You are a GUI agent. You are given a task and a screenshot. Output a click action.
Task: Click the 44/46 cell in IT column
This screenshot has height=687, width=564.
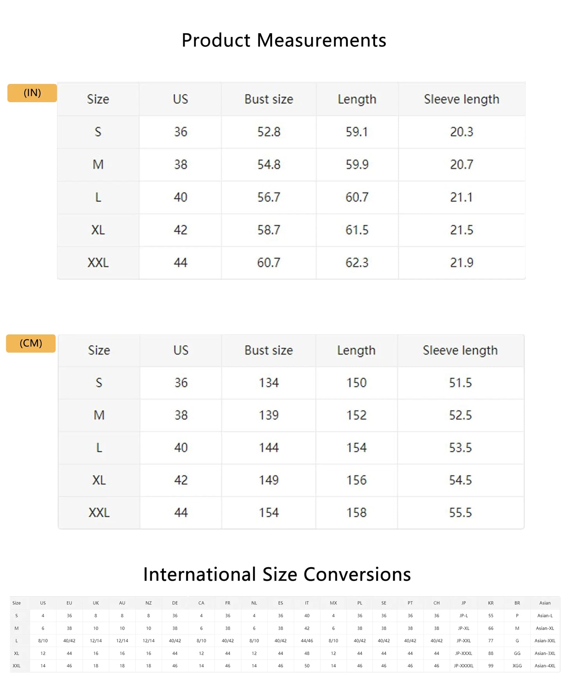(307, 641)
